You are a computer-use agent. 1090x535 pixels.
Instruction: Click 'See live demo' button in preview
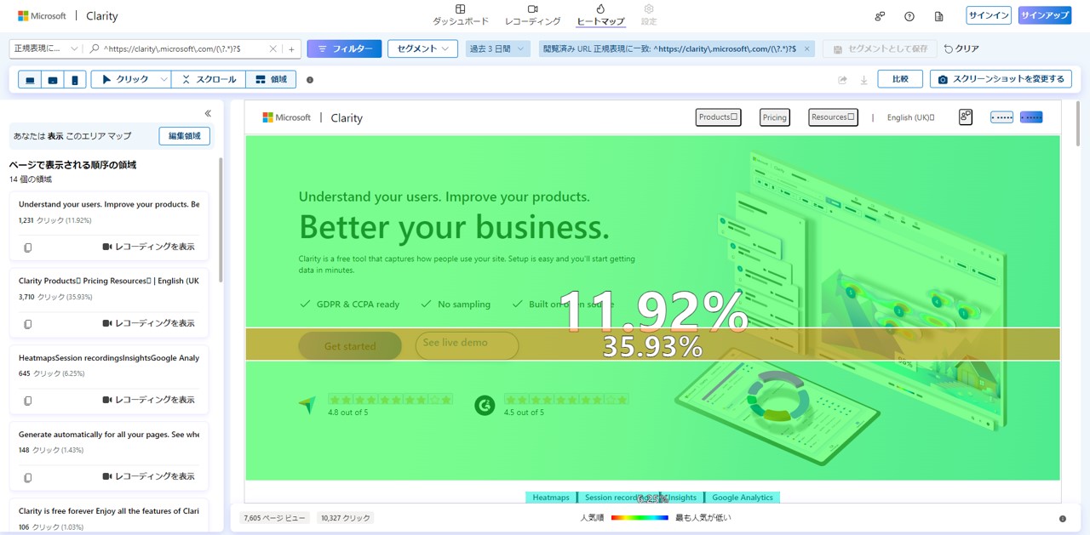pyautogui.click(x=467, y=345)
